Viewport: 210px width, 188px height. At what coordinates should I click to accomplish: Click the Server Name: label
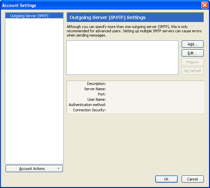(x=95, y=89)
